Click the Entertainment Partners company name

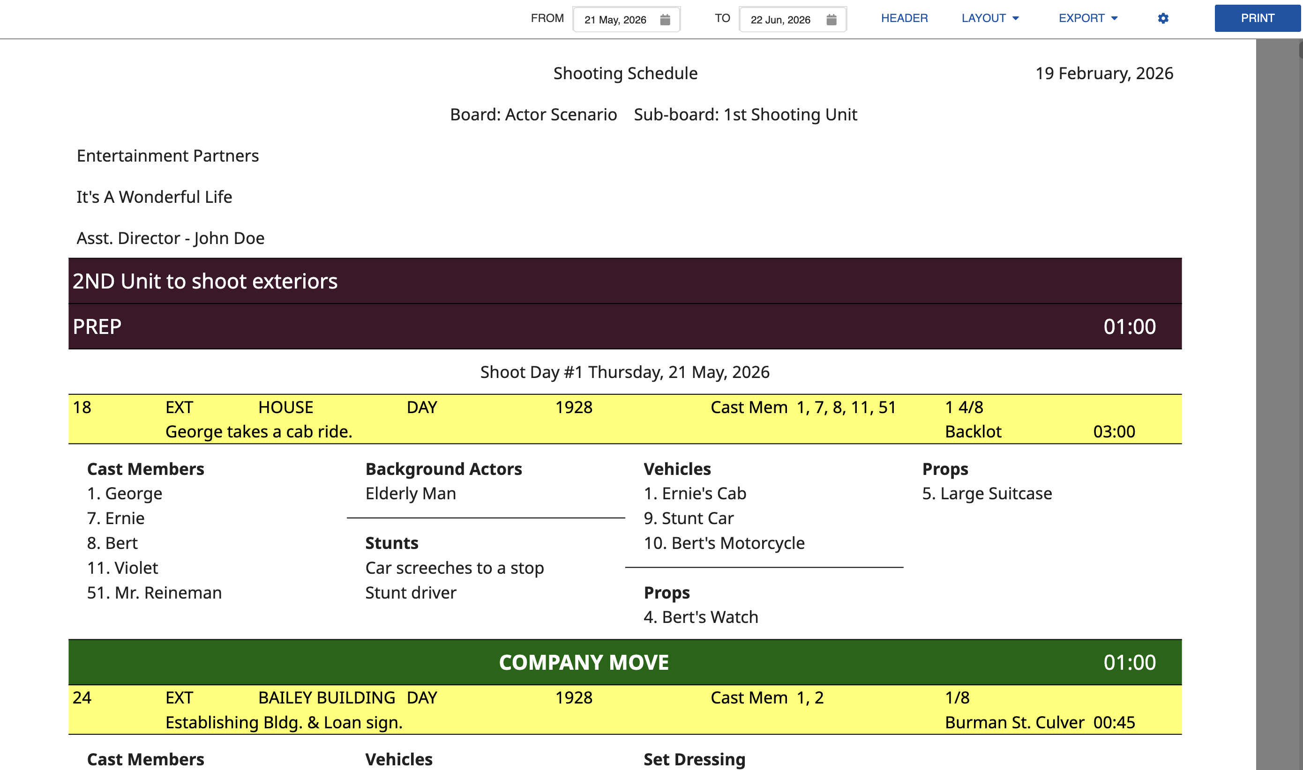[168, 155]
